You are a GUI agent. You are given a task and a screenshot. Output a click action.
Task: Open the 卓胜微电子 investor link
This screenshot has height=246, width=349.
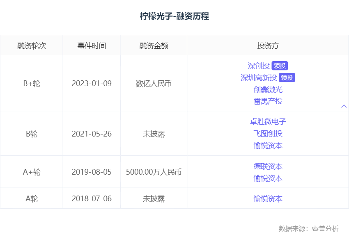[268, 121]
